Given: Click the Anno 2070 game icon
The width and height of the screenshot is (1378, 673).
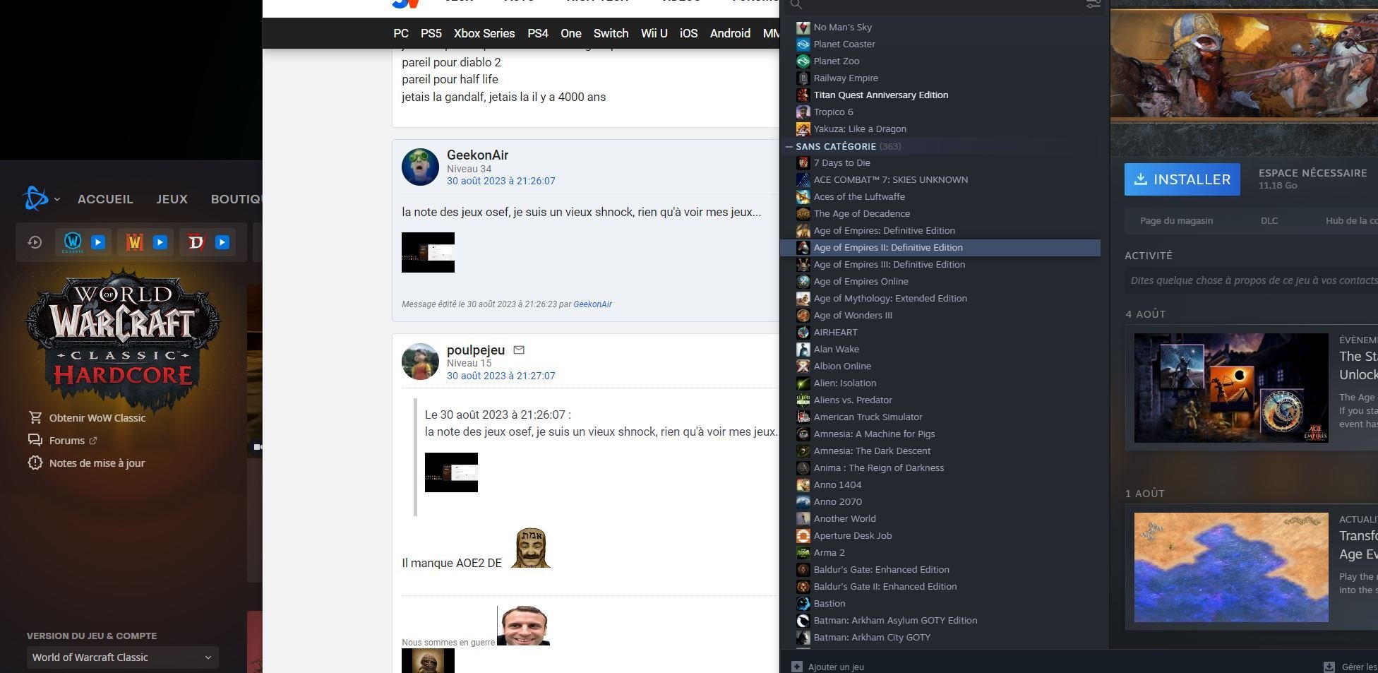Looking at the screenshot, I should click(x=803, y=502).
